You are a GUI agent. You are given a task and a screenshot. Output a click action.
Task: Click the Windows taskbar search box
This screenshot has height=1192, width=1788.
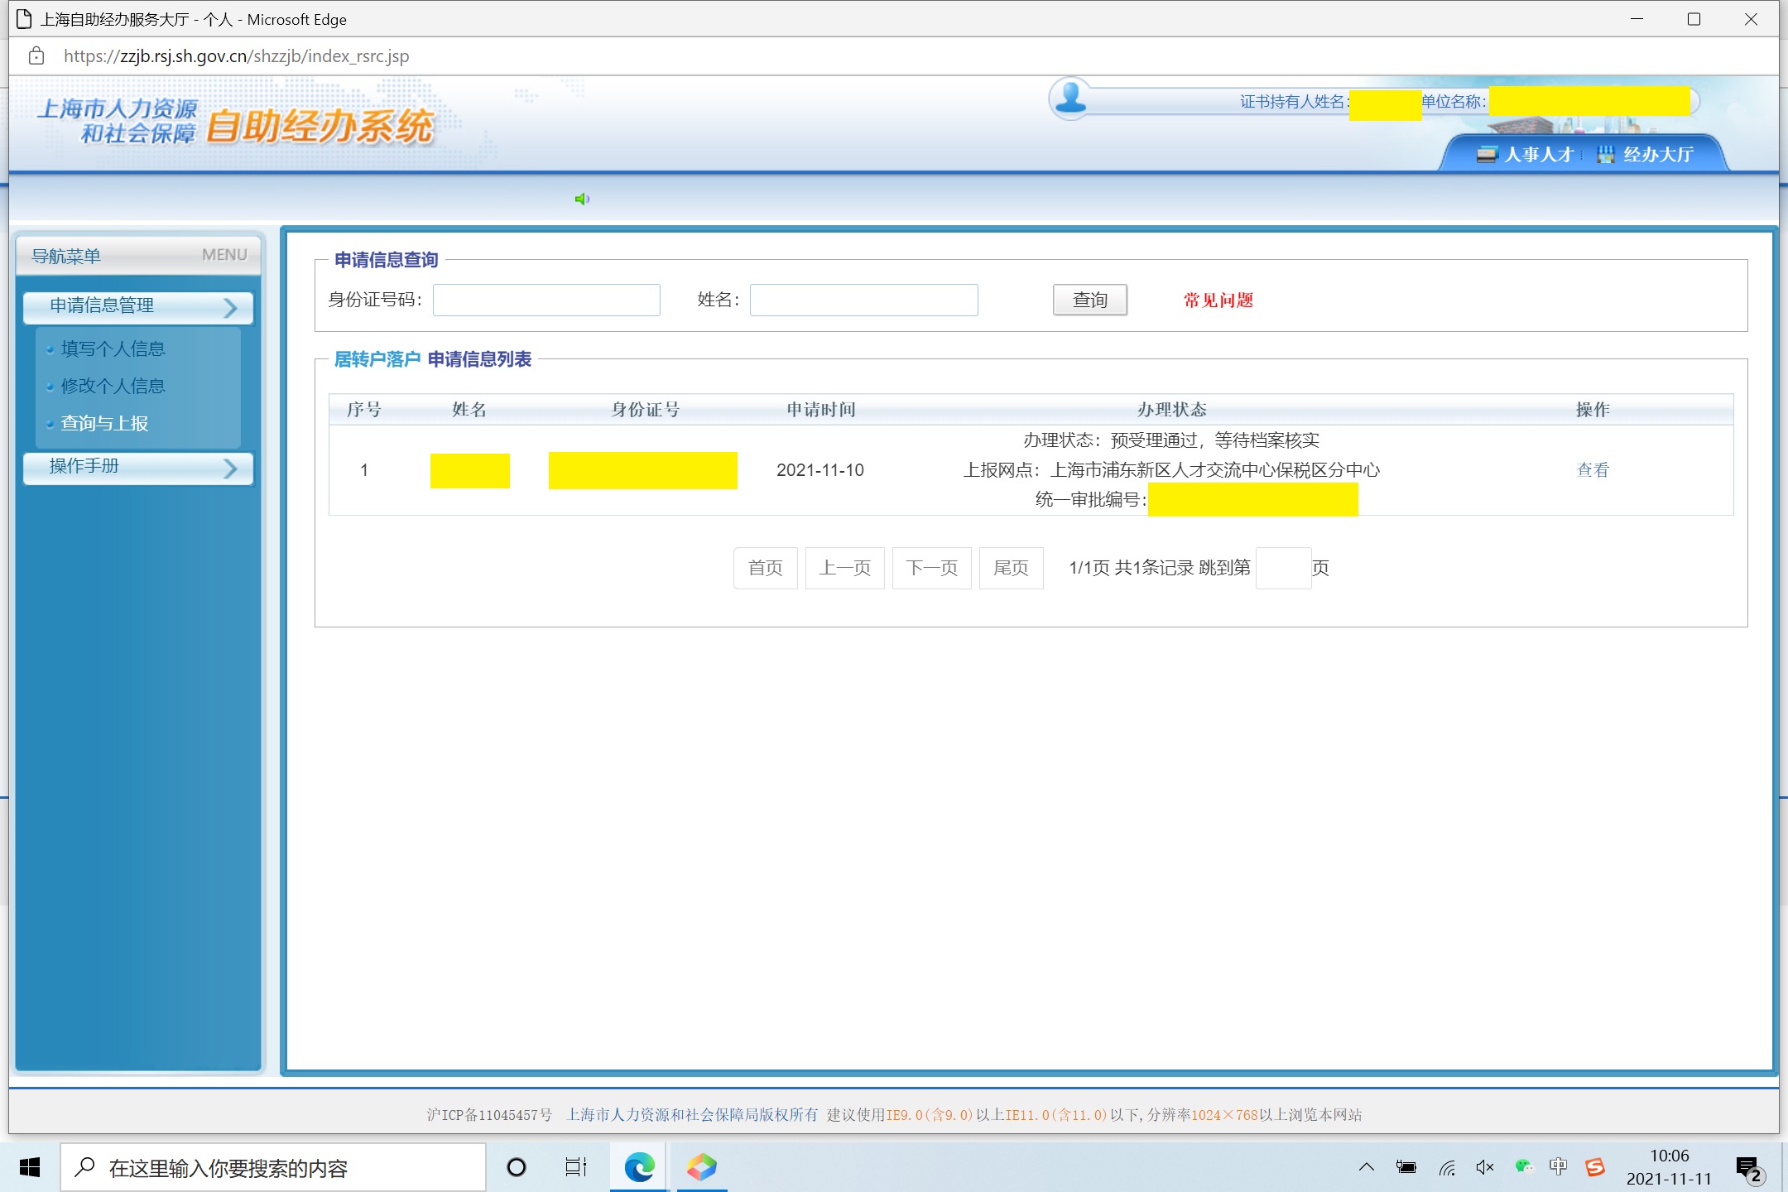[x=273, y=1167]
